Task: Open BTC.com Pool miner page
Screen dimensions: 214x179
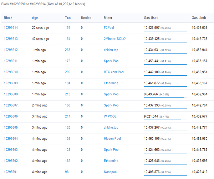Action: pyautogui.click(x=114, y=72)
